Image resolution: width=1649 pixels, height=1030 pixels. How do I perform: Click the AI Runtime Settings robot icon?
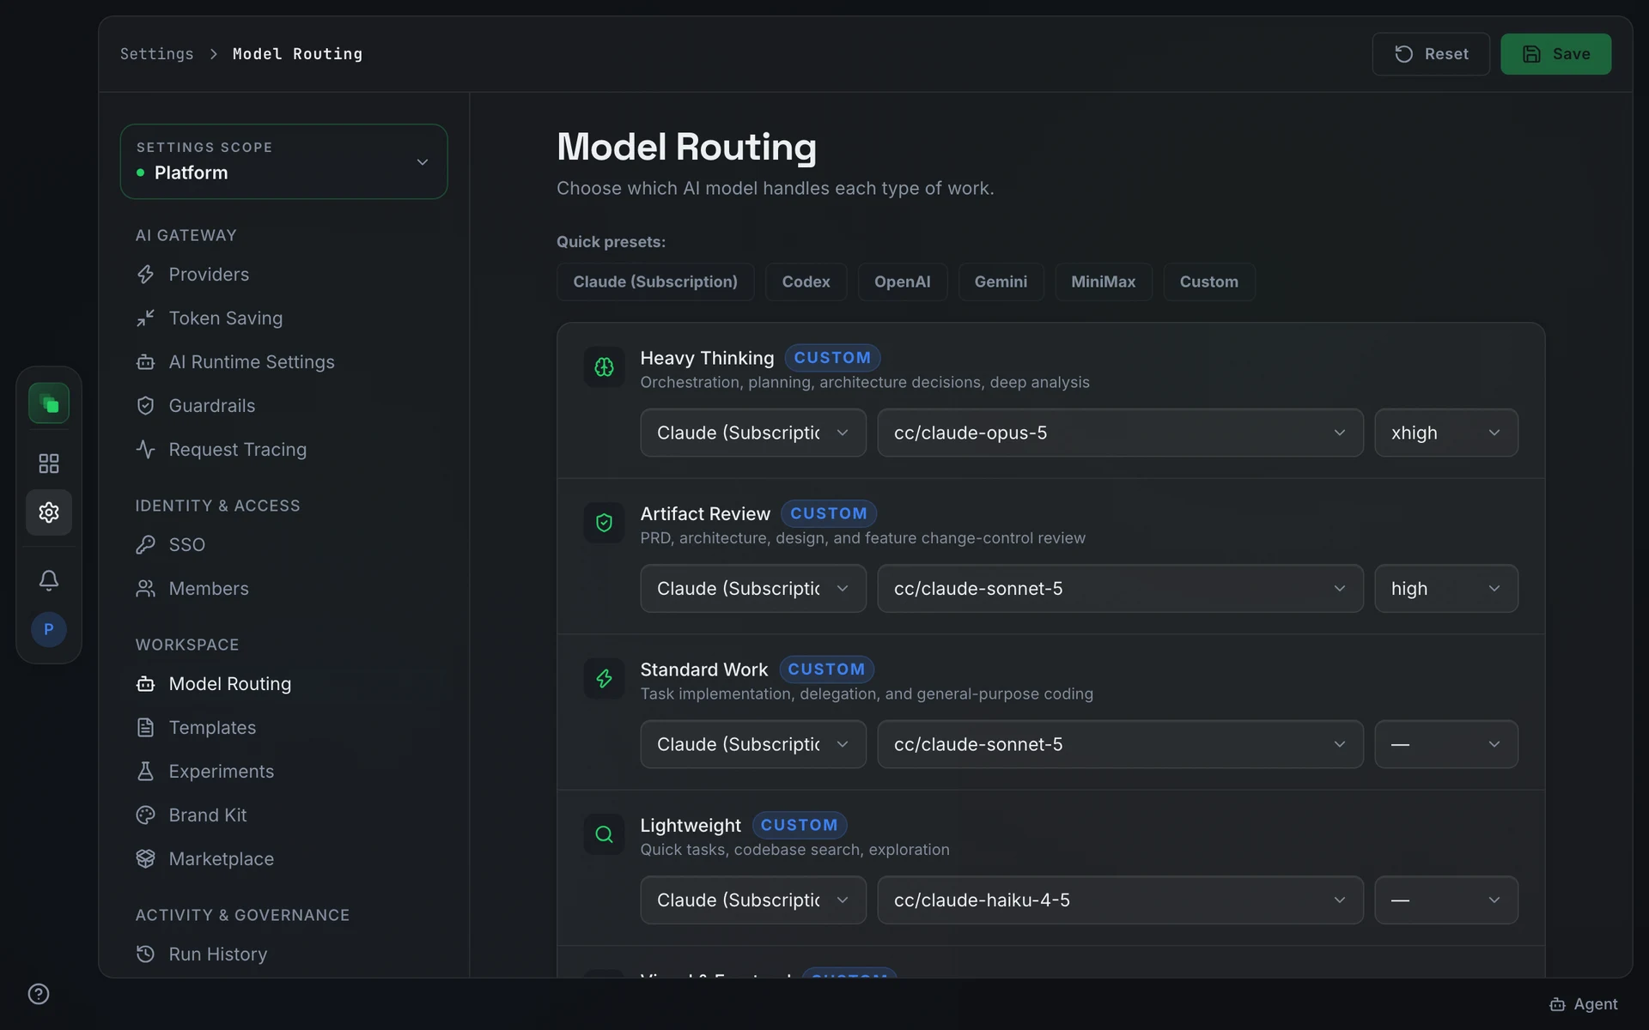[x=146, y=362]
